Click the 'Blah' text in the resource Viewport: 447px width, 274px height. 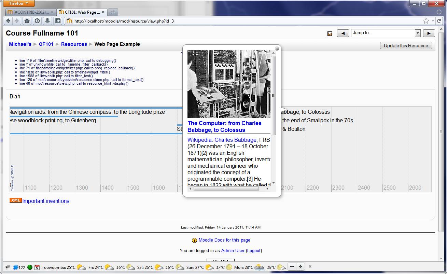15,96
